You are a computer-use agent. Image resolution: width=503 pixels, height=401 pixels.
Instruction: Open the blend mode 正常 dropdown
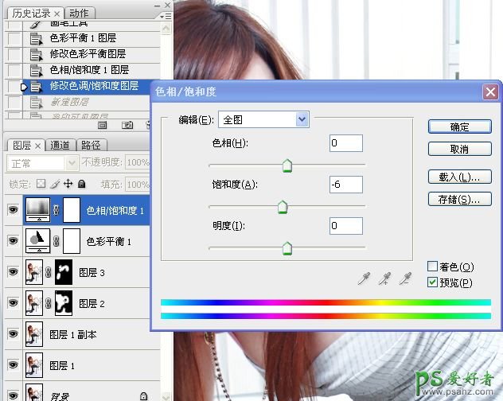point(42,164)
